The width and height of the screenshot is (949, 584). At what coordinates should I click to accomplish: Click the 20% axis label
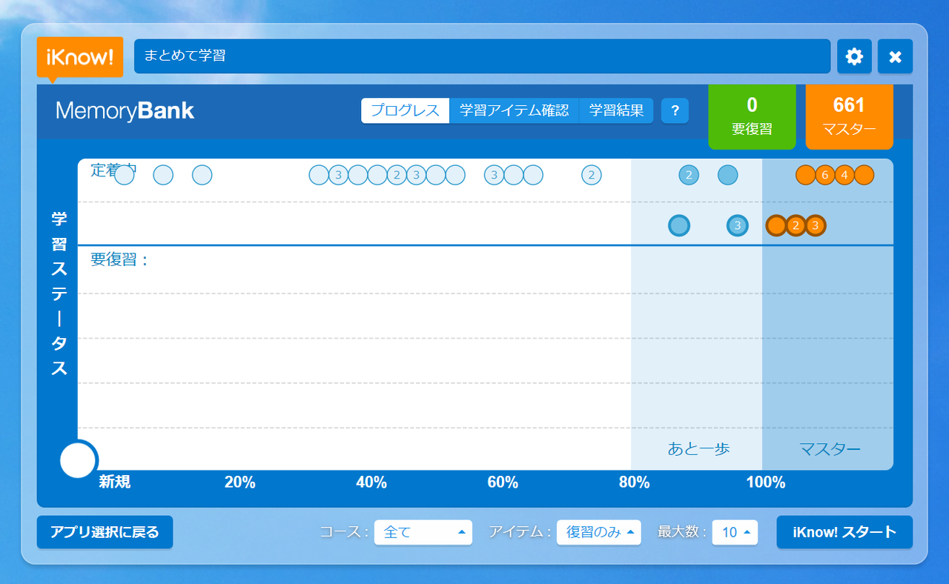(239, 482)
